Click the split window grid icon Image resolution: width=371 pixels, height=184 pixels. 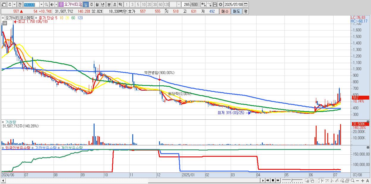coord(307,180)
